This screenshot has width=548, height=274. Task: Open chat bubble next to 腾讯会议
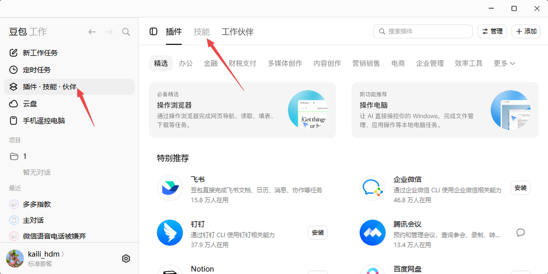(x=521, y=232)
